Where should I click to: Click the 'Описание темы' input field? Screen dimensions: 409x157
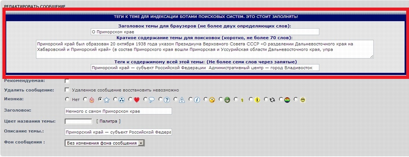118,132
